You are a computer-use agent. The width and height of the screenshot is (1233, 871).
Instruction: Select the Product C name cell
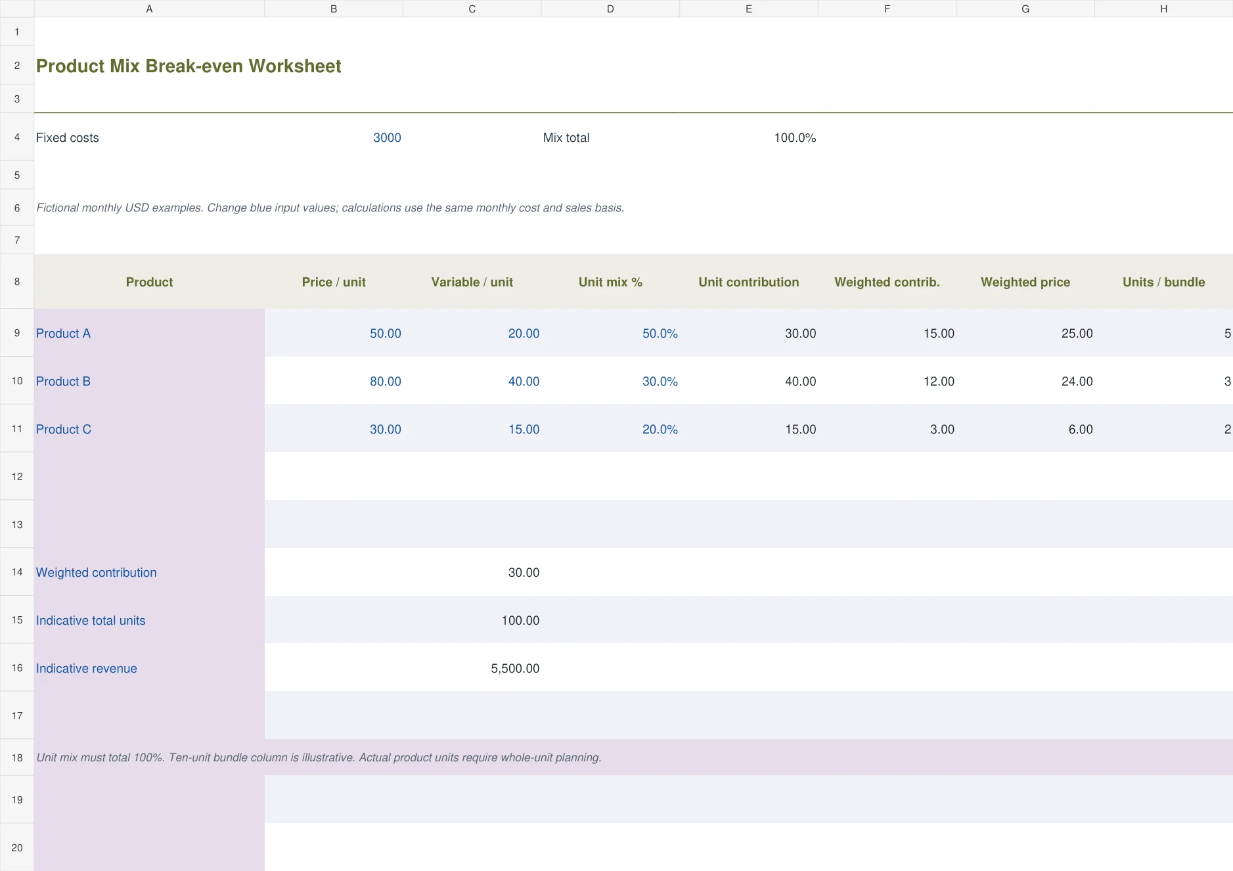(149, 429)
